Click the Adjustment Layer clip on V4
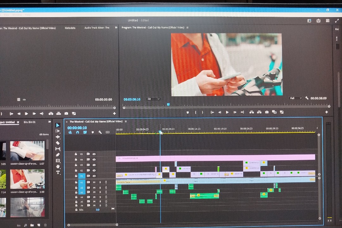Viewport: 342px width, 228px height. point(215,157)
